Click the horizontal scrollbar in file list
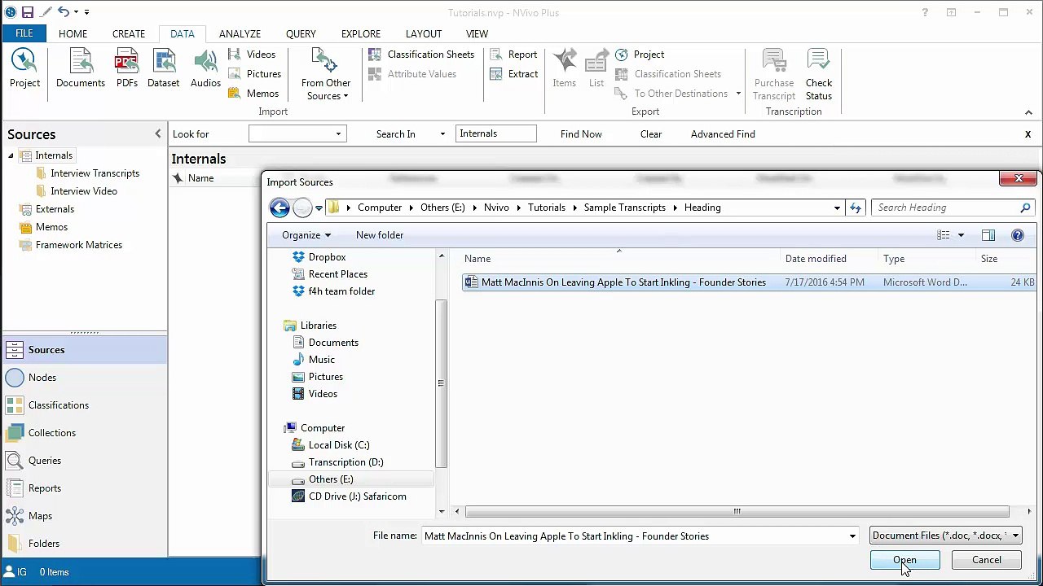This screenshot has height=586, width=1043. [737, 511]
